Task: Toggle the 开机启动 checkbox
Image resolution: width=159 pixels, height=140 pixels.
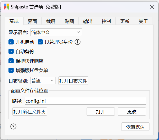Action: [11, 42]
